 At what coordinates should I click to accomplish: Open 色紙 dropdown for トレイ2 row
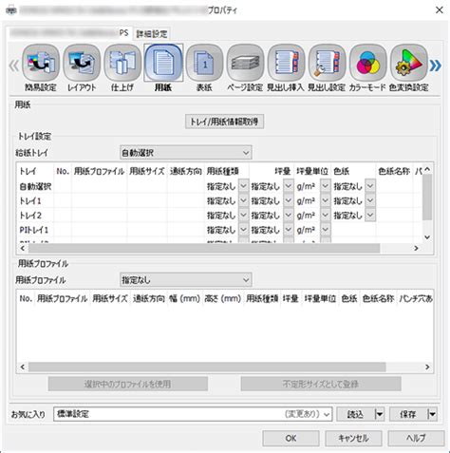370,215
